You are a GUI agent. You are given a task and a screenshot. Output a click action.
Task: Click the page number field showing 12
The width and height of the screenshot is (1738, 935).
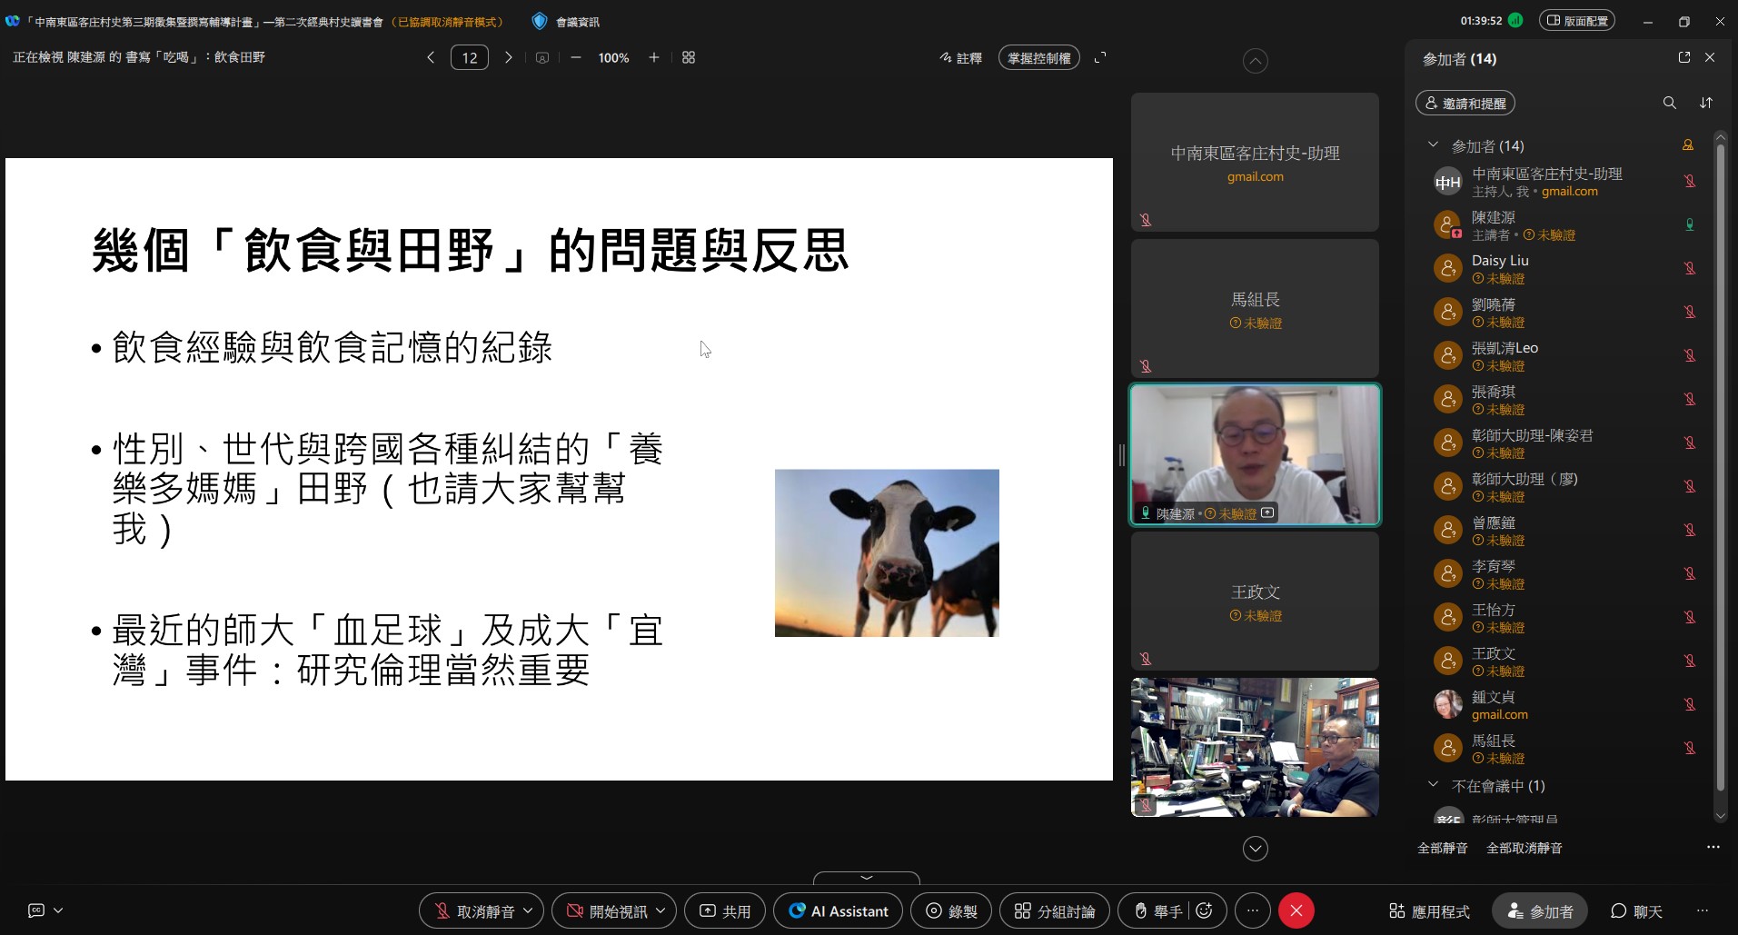tap(469, 57)
